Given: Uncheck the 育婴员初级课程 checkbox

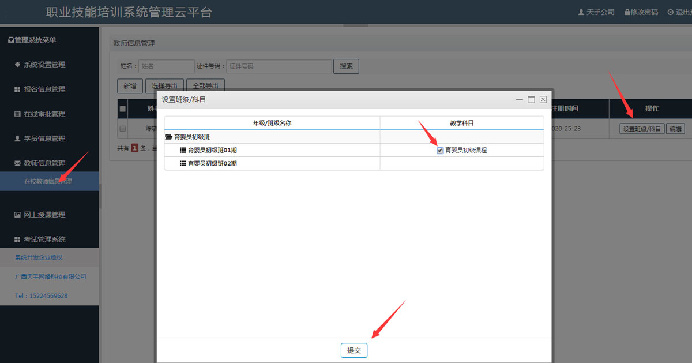Looking at the screenshot, I should 441,151.
